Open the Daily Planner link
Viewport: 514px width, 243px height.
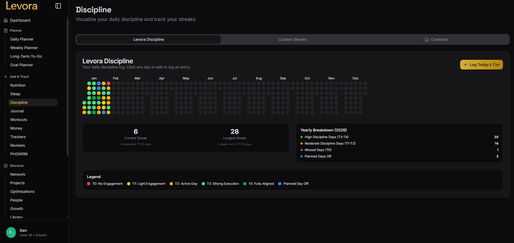(x=22, y=39)
